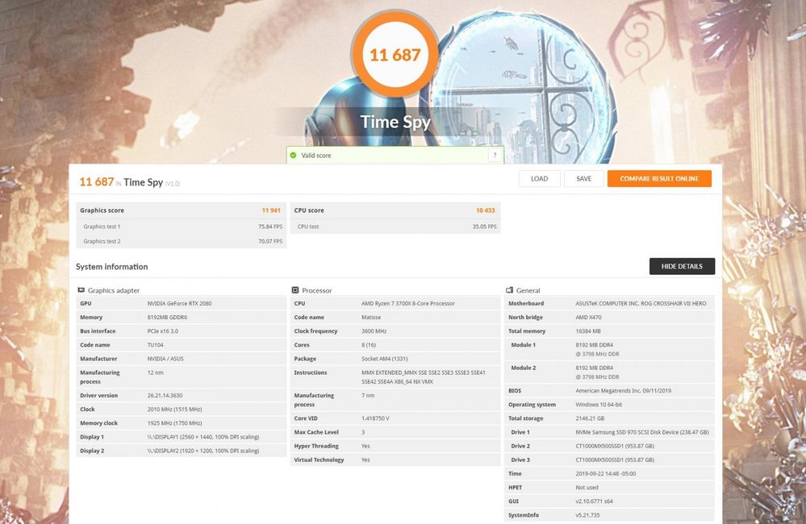The image size is (806, 524).
Task: Click GUI version v2.10.6771 s64
Action: 594,502
